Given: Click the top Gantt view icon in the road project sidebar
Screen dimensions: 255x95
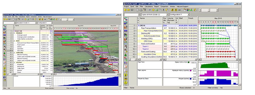Looking at the screenshot, I should click(4, 27).
